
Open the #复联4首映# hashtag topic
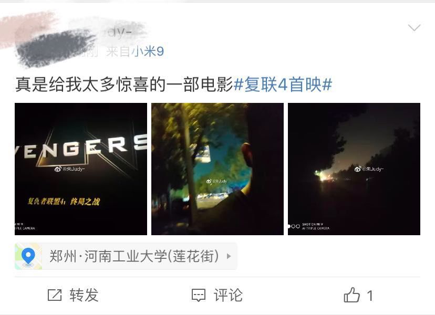click(x=283, y=85)
